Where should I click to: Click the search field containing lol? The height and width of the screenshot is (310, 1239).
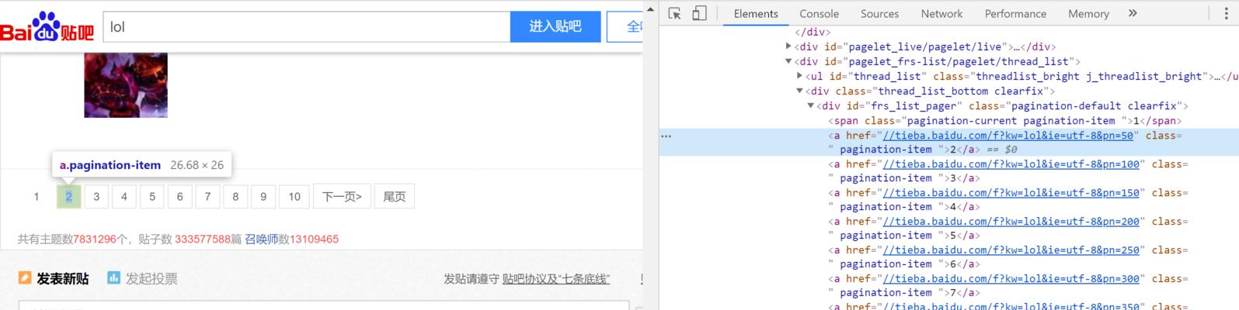(307, 27)
